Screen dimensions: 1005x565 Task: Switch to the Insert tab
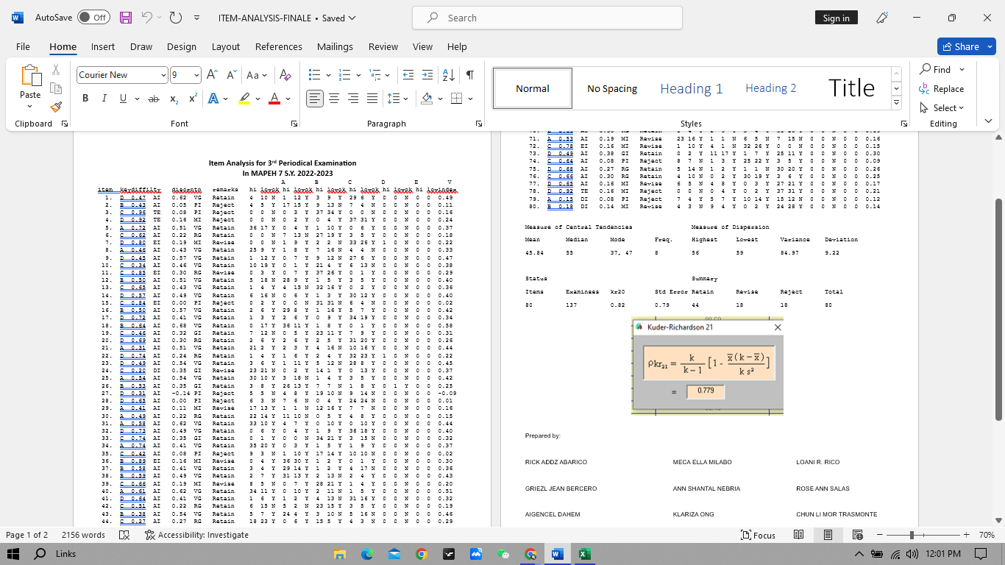(x=103, y=46)
